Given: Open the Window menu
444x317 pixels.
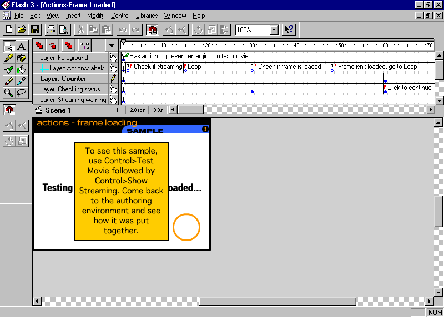Looking at the screenshot, I should pos(175,16).
